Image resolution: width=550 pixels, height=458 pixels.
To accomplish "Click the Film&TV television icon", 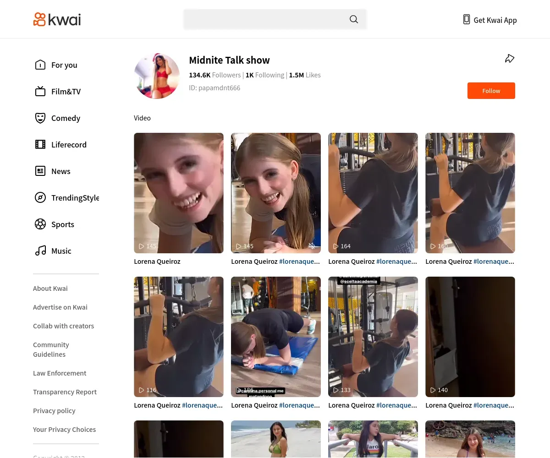I will pos(40,92).
